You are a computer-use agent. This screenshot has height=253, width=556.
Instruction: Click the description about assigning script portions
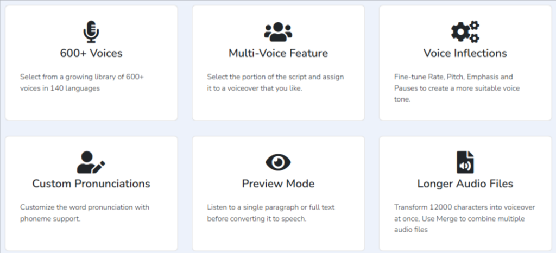275,83
